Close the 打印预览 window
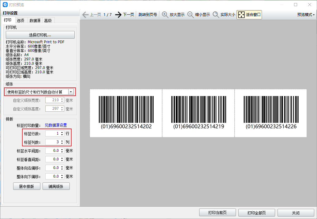 [x=310, y=5]
